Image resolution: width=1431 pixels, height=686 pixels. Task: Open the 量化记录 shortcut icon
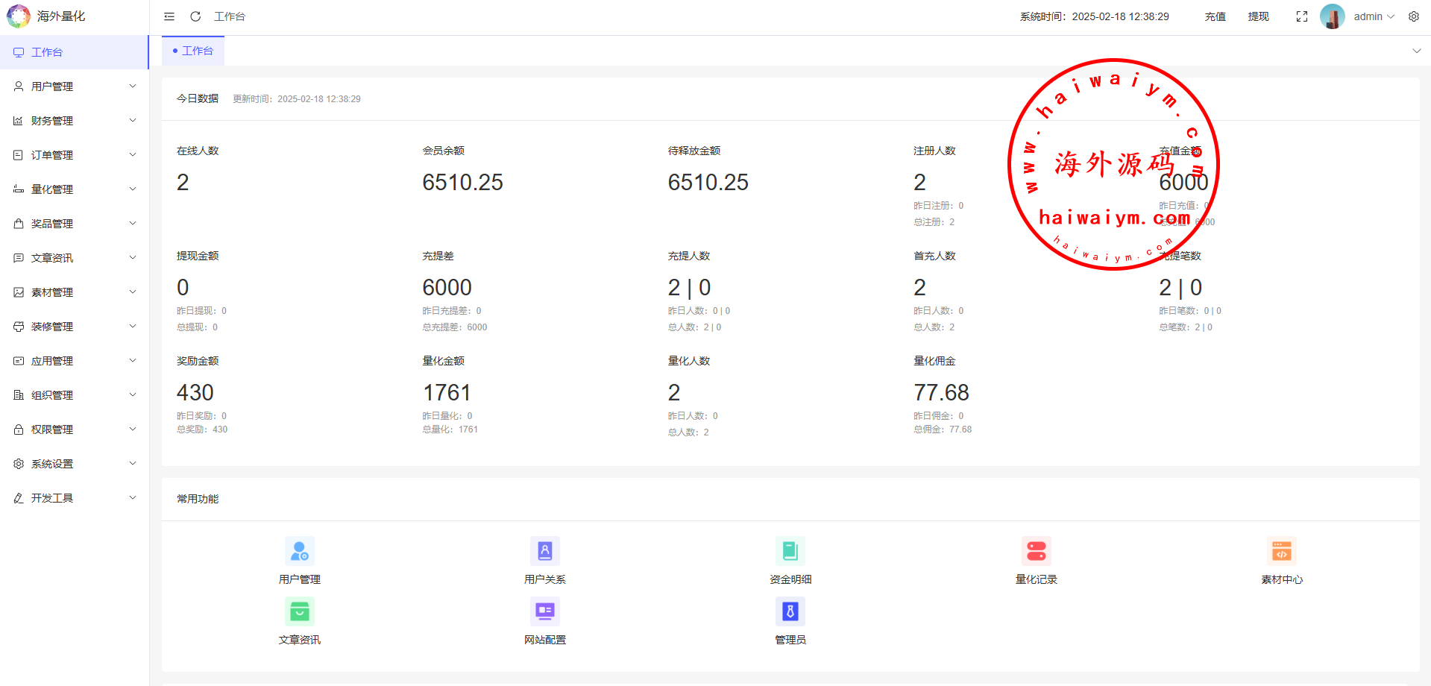(1036, 552)
